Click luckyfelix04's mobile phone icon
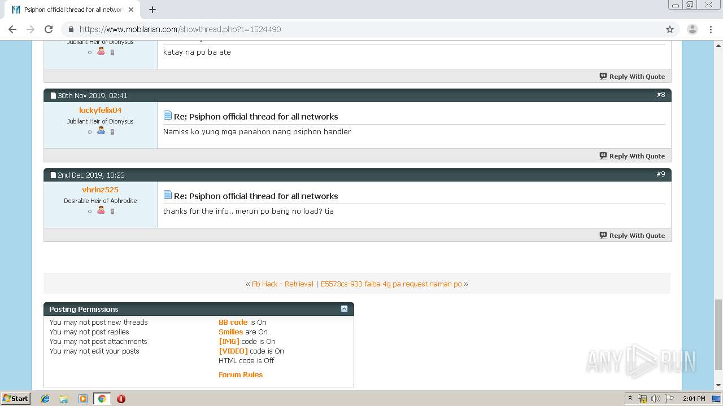The width and height of the screenshot is (723, 406). [x=112, y=131]
